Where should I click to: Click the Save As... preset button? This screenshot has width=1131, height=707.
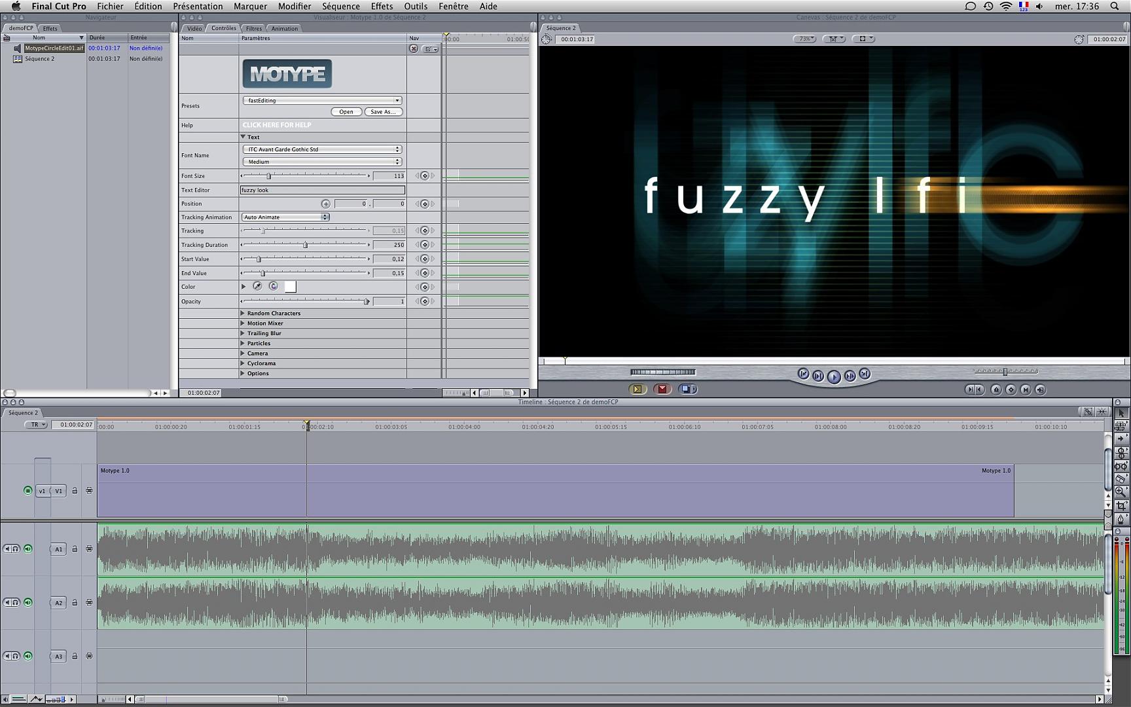[383, 112]
